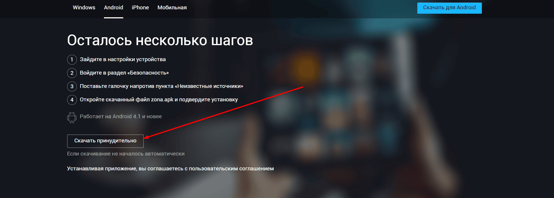This screenshot has height=198, width=554.
Task: Click the circled number 2 step icon
Action: pyautogui.click(x=72, y=73)
